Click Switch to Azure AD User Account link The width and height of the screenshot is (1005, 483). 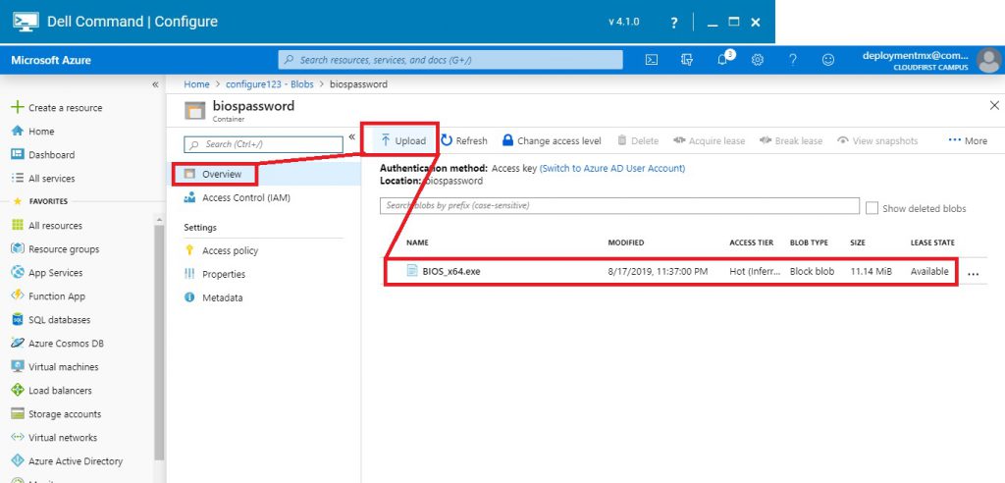[612, 168]
